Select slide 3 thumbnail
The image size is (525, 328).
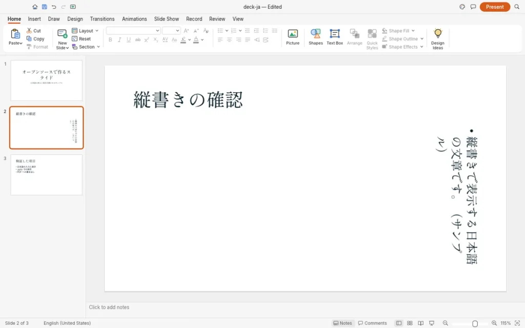pos(47,175)
